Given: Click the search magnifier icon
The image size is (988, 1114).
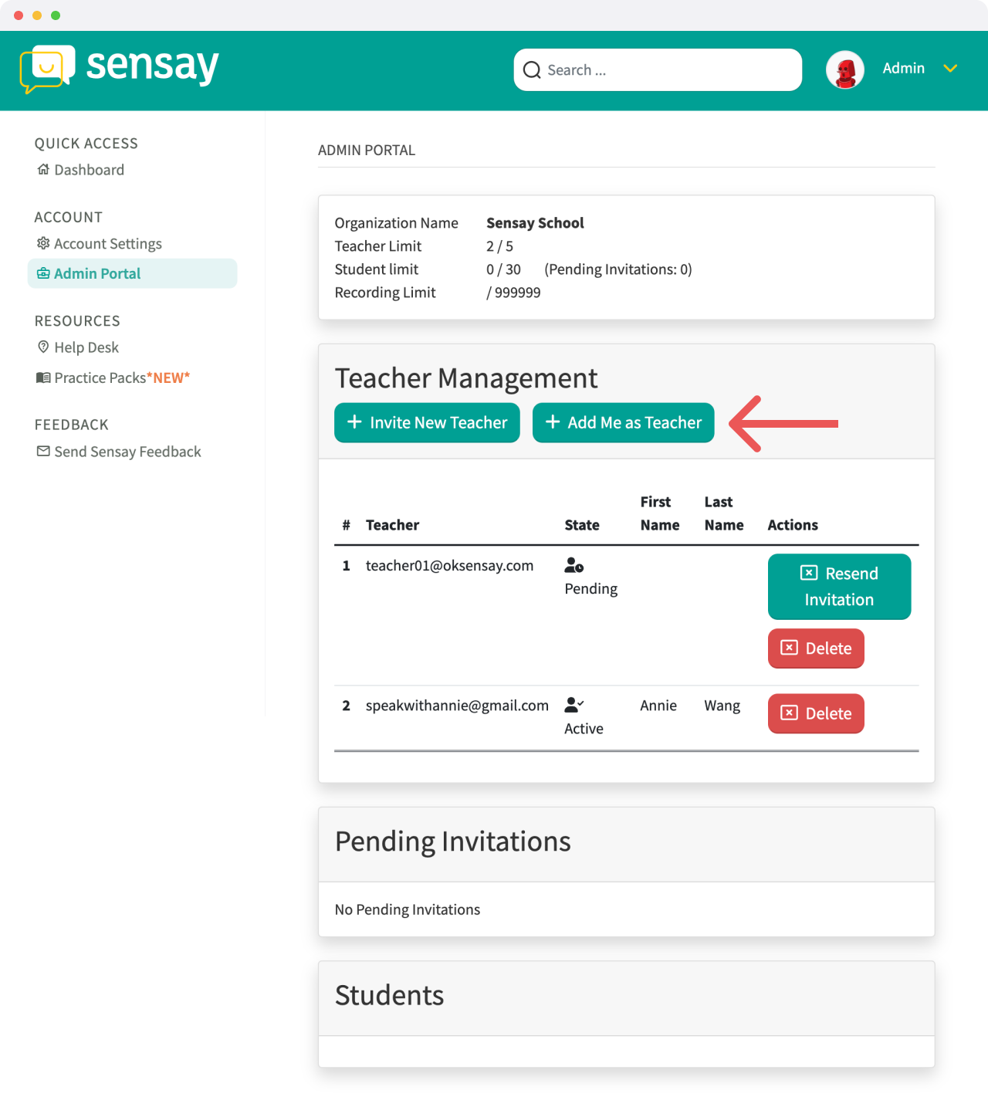Looking at the screenshot, I should coord(532,70).
